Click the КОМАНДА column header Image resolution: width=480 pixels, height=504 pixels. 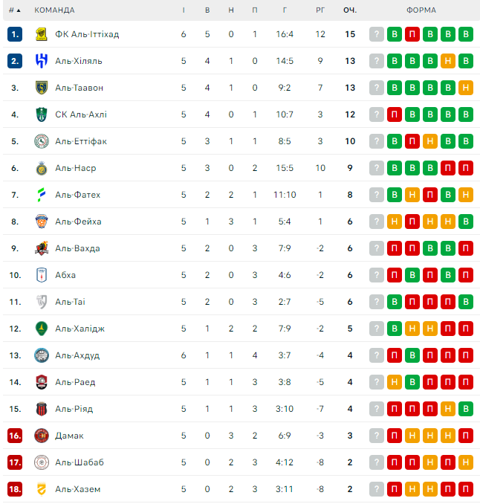click(54, 10)
